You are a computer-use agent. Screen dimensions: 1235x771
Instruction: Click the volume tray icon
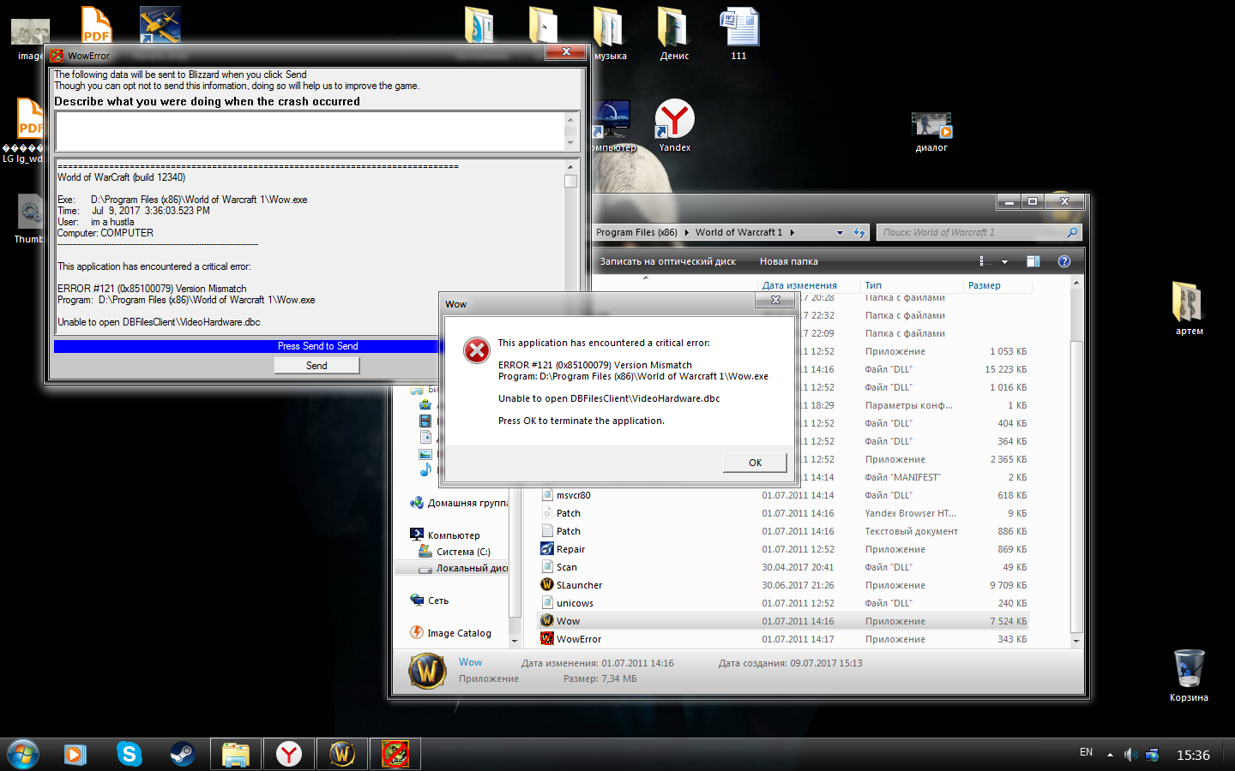pos(1130,755)
